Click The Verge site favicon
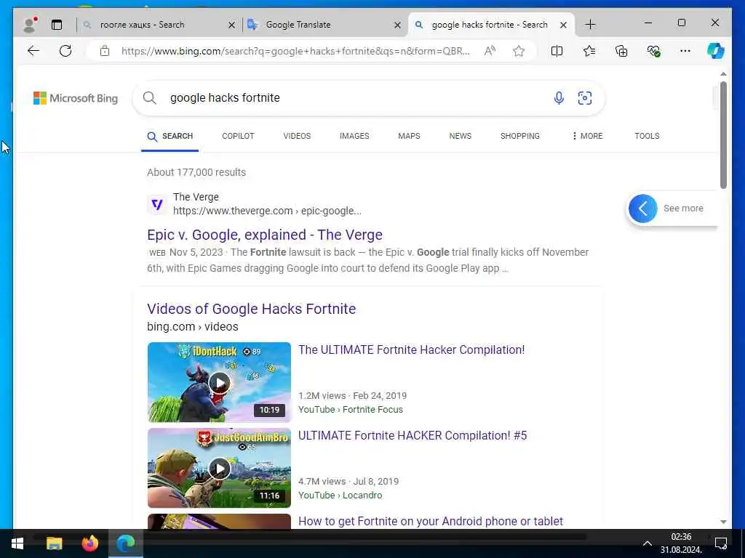Viewport: 745px width, 558px height. pos(157,204)
